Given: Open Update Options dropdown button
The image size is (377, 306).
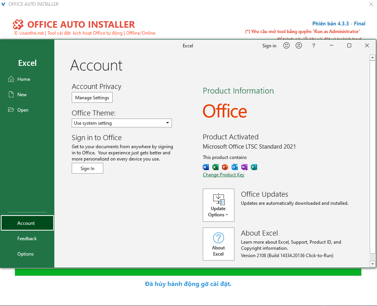Looking at the screenshot, I should pyautogui.click(x=218, y=205).
